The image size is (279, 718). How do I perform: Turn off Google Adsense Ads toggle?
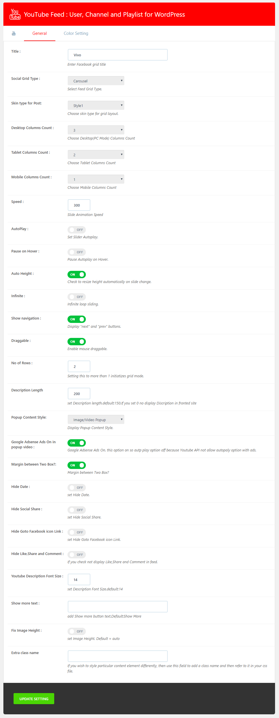(77, 443)
